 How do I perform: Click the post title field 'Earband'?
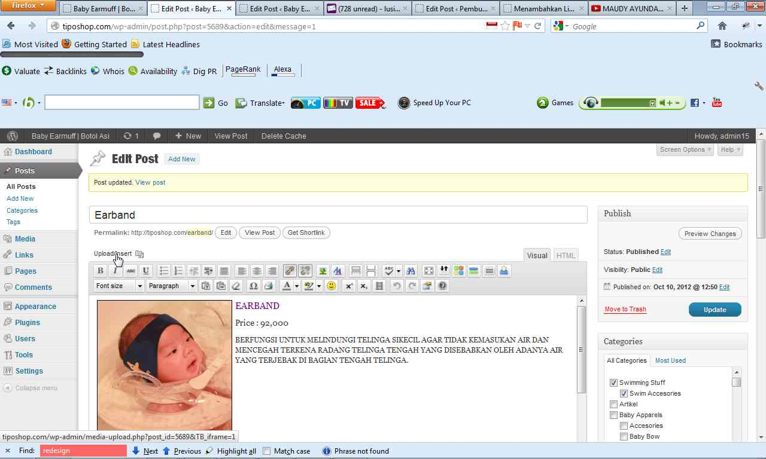tap(338, 215)
